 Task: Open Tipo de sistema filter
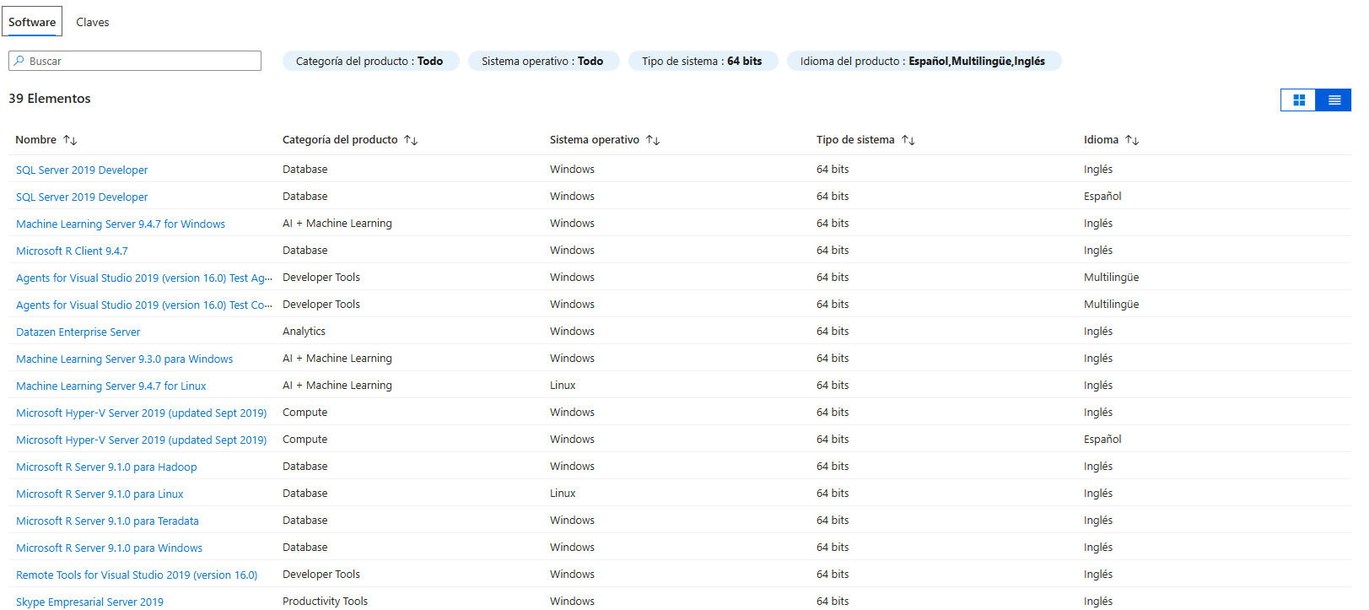[701, 61]
